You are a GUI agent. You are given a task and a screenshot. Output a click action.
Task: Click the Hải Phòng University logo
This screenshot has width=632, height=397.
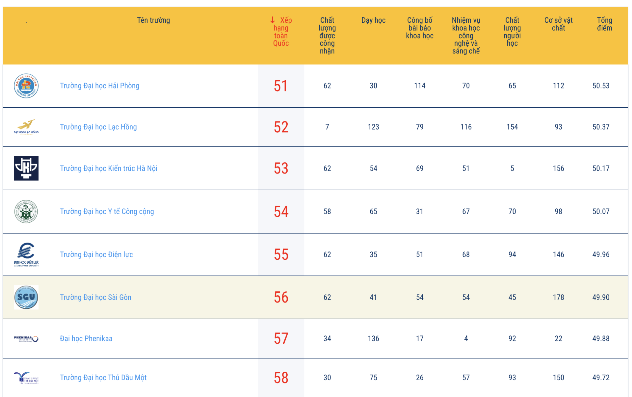26,86
